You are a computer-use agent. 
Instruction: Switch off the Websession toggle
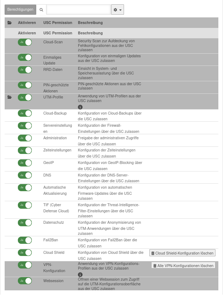[x=25, y=281]
